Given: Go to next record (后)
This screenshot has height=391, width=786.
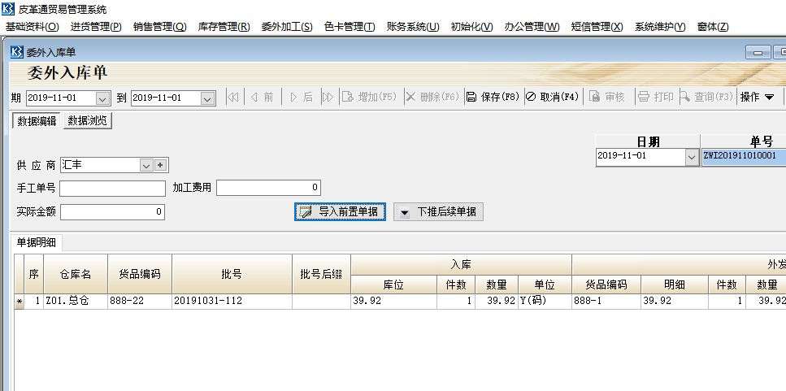Looking at the screenshot, I should click(x=302, y=98).
